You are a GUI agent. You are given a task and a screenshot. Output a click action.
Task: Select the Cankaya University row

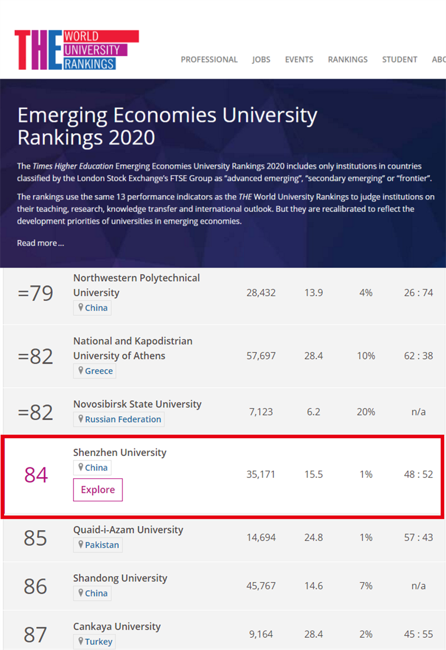117,626
